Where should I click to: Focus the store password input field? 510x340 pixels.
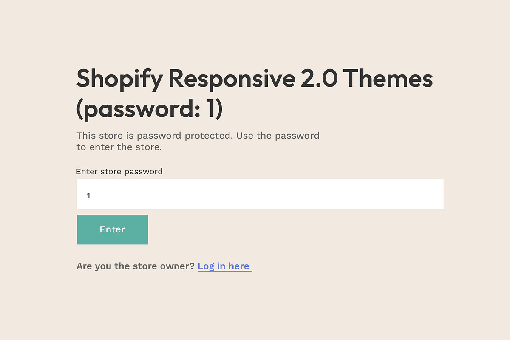[x=260, y=194]
